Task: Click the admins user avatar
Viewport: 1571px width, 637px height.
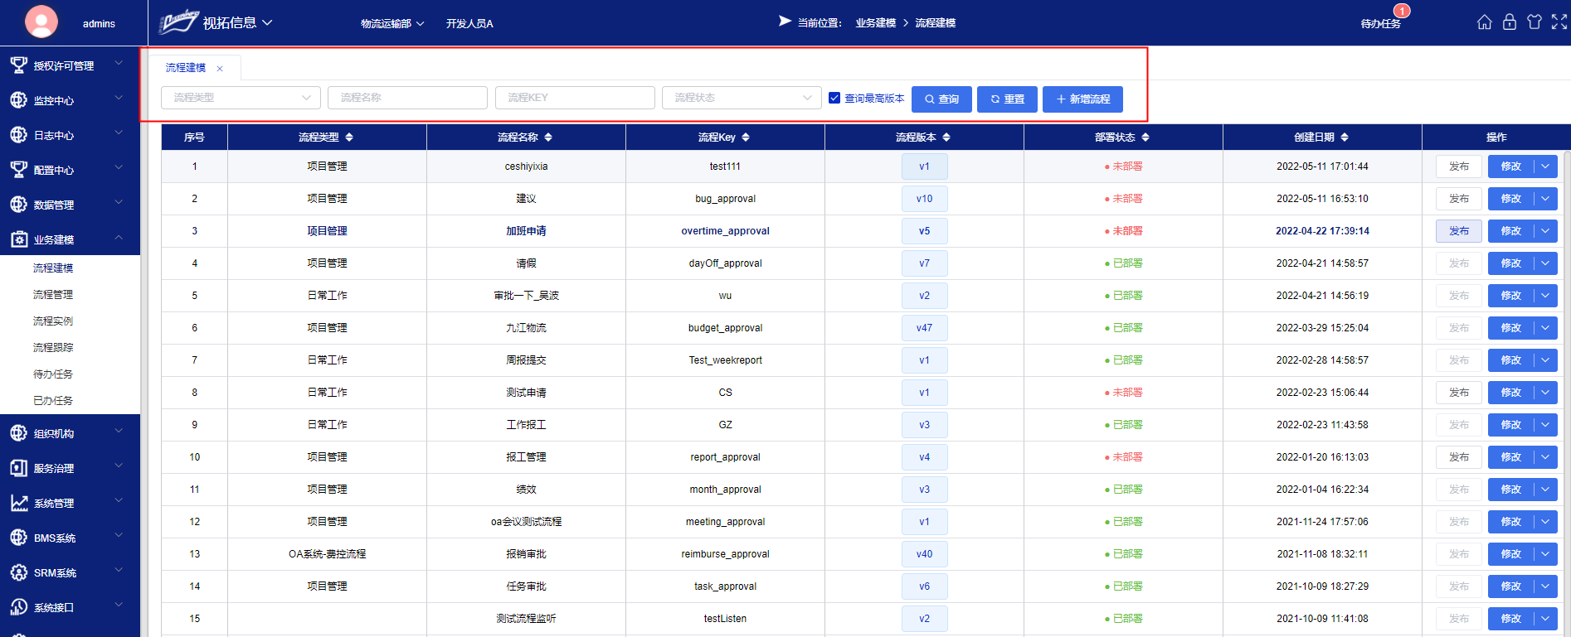Action: click(41, 22)
